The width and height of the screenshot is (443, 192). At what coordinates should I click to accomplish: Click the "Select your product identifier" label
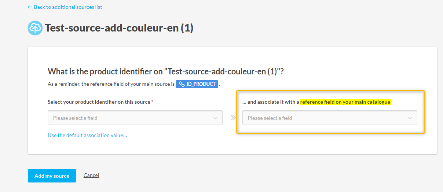(99, 102)
